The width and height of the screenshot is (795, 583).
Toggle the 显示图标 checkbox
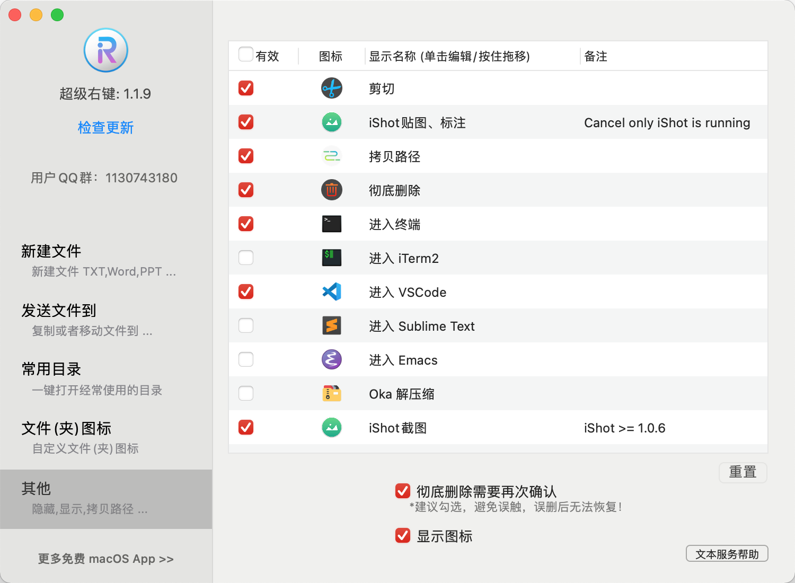click(x=403, y=535)
